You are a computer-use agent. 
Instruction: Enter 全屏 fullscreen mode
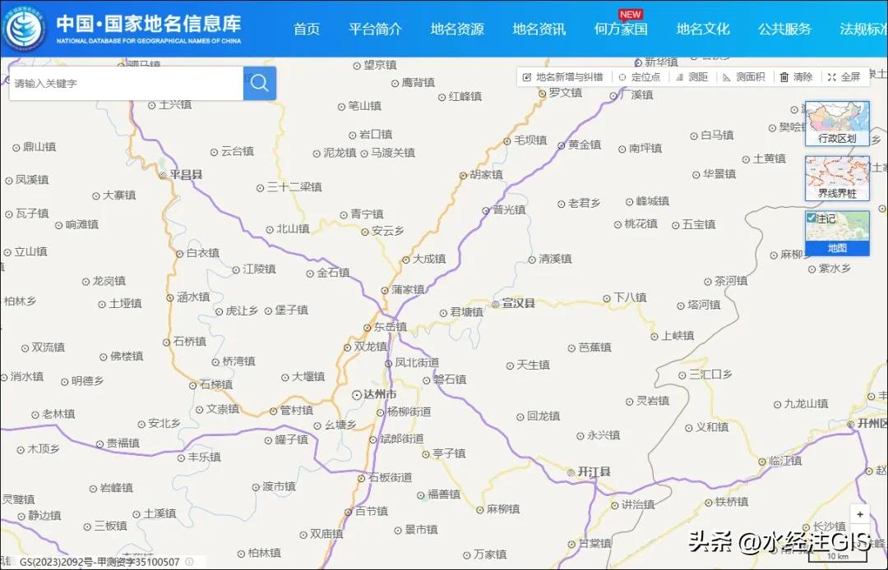coord(844,77)
